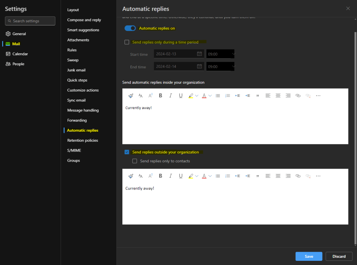
Task: Toggle bold formatting in the internal reply editor
Action: (x=160, y=95)
